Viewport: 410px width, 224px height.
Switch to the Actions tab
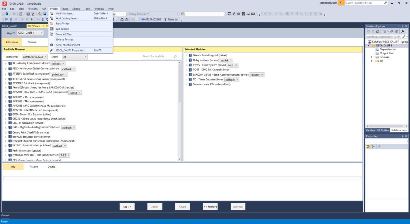(x=34, y=166)
